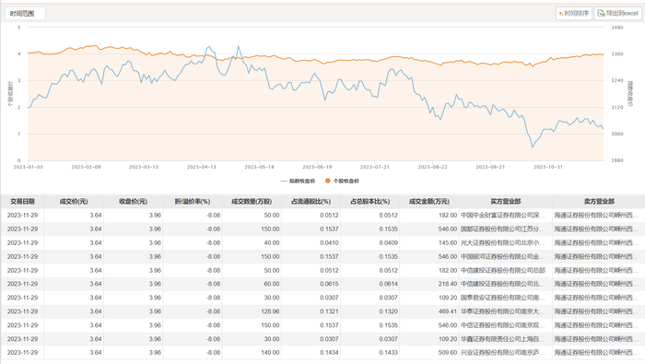Click the sort arrows icon beside 时间排序
The width and height of the screenshot is (645, 364).
[561, 14]
